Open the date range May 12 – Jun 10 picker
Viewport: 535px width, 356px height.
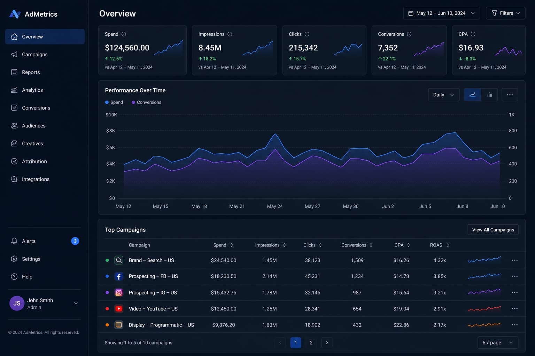click(x=441, y=13)
